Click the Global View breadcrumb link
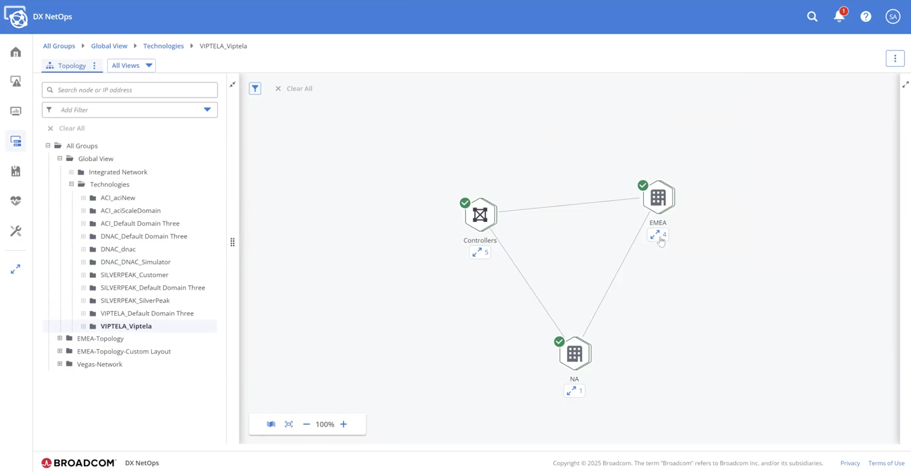Viewport: 911px width, 472px height. click(109, 46)
